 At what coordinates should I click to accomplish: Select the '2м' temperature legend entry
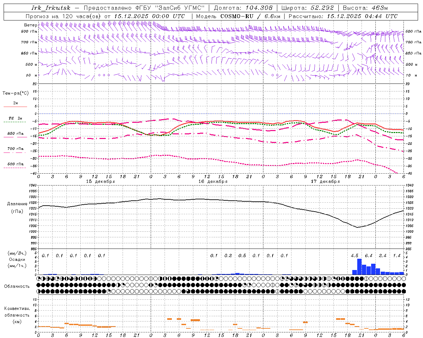[16, 103]
